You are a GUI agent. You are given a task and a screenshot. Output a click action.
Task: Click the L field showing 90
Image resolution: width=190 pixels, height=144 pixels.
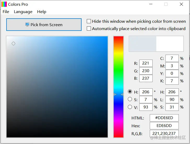[x=172, y=100]
